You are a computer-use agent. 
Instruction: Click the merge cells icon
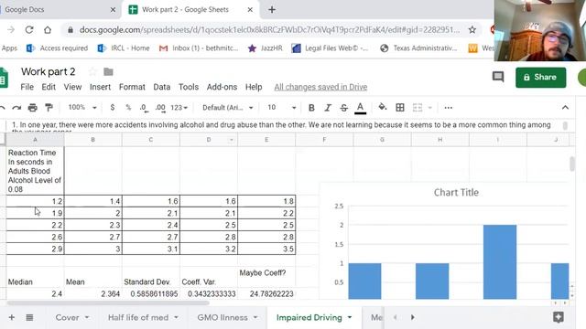coord(418,108)
